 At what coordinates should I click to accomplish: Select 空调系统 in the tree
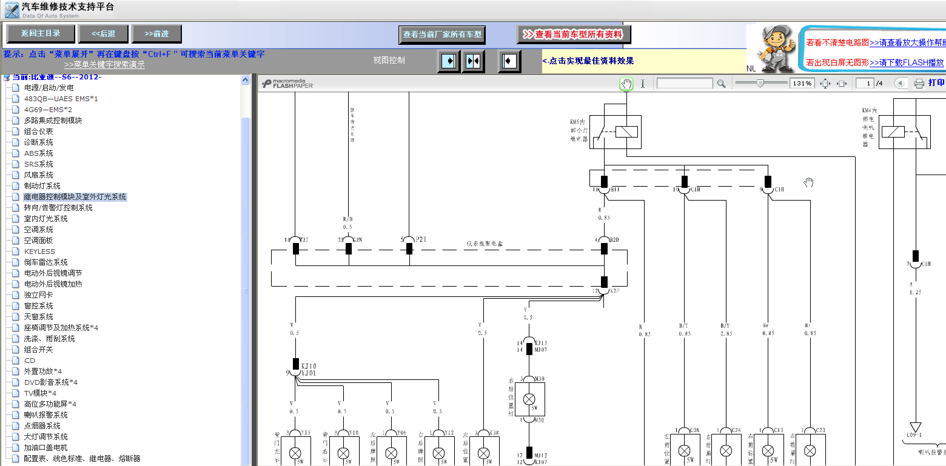38,230
